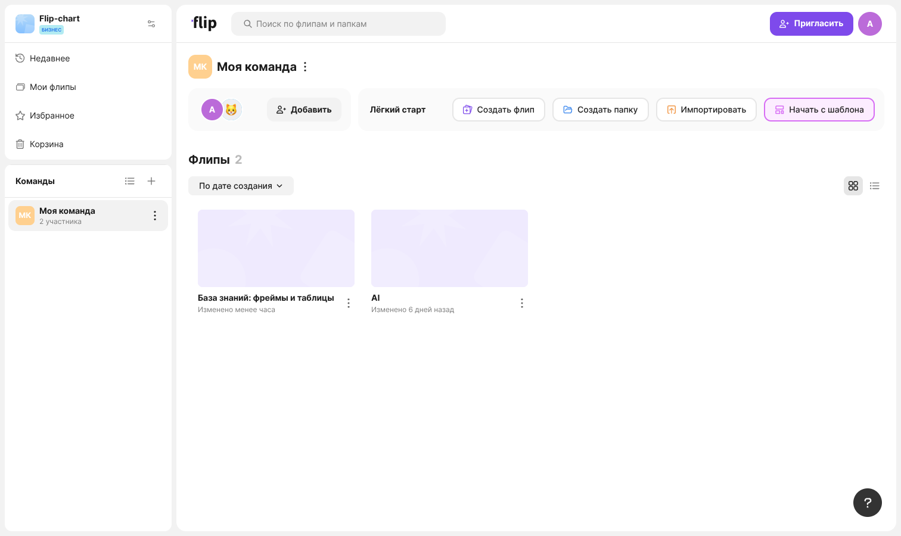Click the cat member avatar
The image size is (901, 536).
[x=231, y=110]
